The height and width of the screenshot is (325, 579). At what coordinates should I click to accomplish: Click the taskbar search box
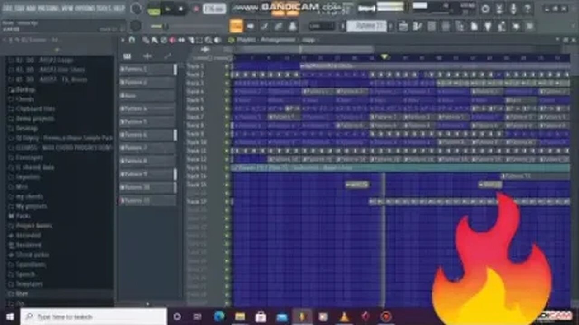(94, 316)
